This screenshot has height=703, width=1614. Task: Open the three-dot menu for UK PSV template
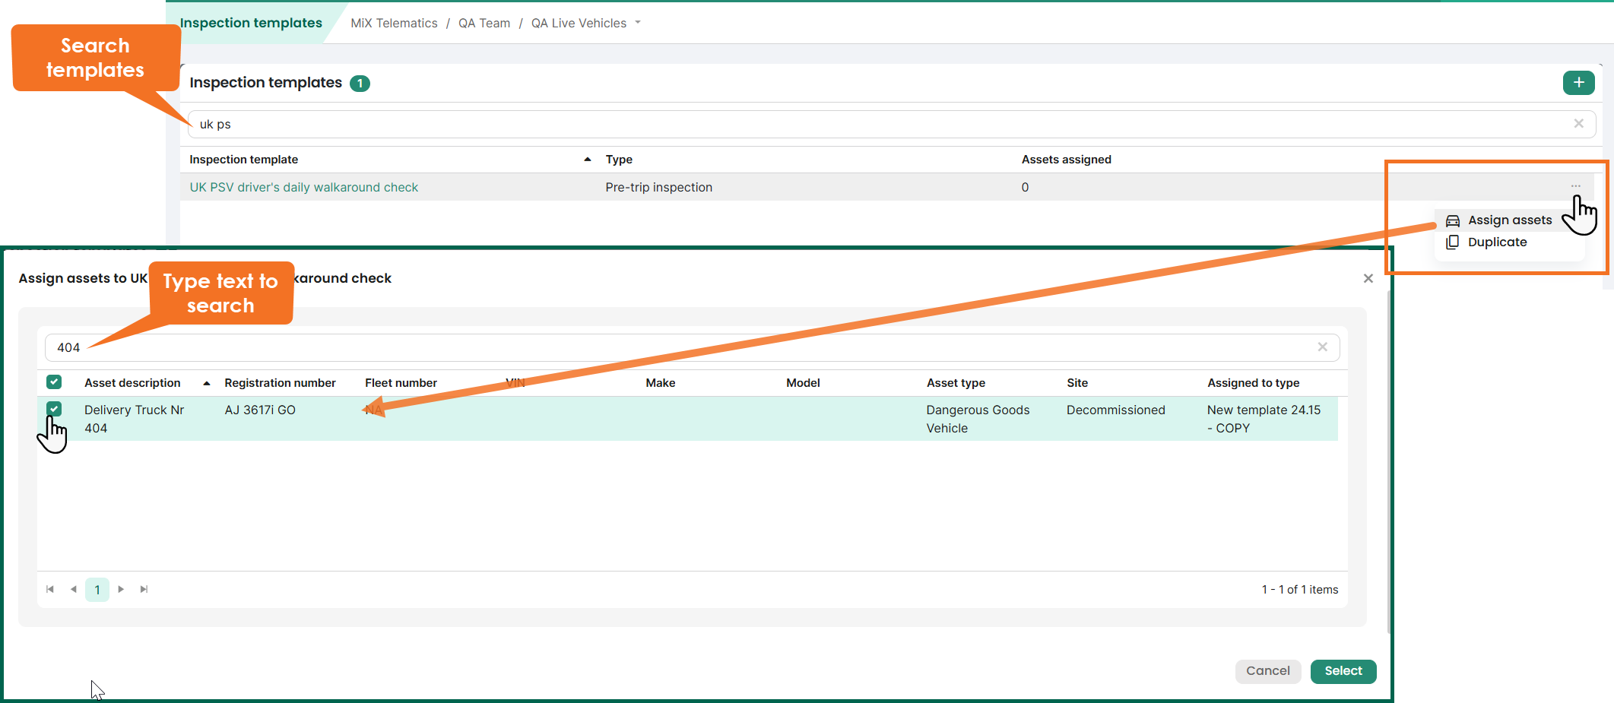pos(1575,186)
